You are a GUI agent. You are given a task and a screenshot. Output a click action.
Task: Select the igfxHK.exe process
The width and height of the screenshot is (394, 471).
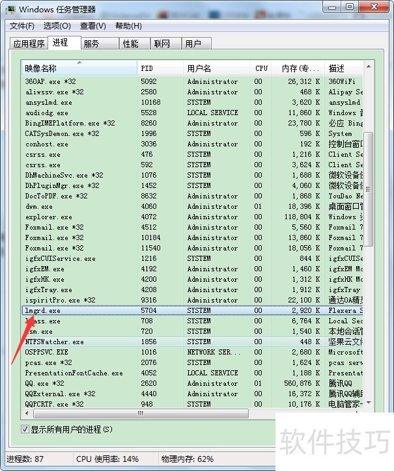tap(192, 279)
